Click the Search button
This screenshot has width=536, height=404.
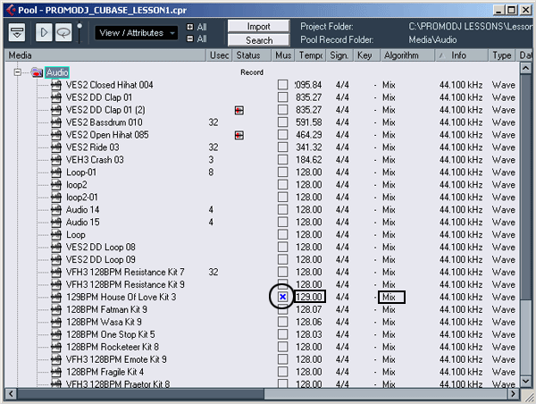(259, 40)
